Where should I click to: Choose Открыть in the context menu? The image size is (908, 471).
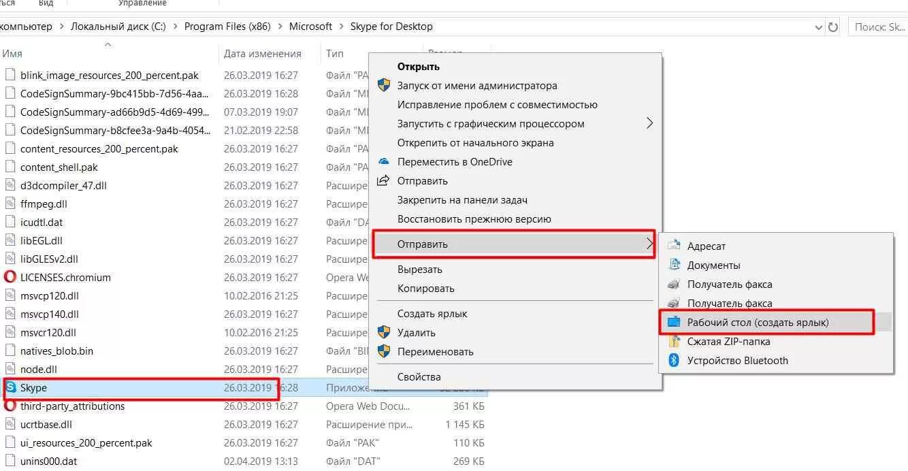[x=419, y=67]
